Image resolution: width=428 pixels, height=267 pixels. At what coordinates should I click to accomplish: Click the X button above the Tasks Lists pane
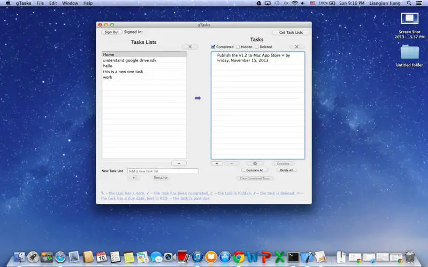pos(190,46)
